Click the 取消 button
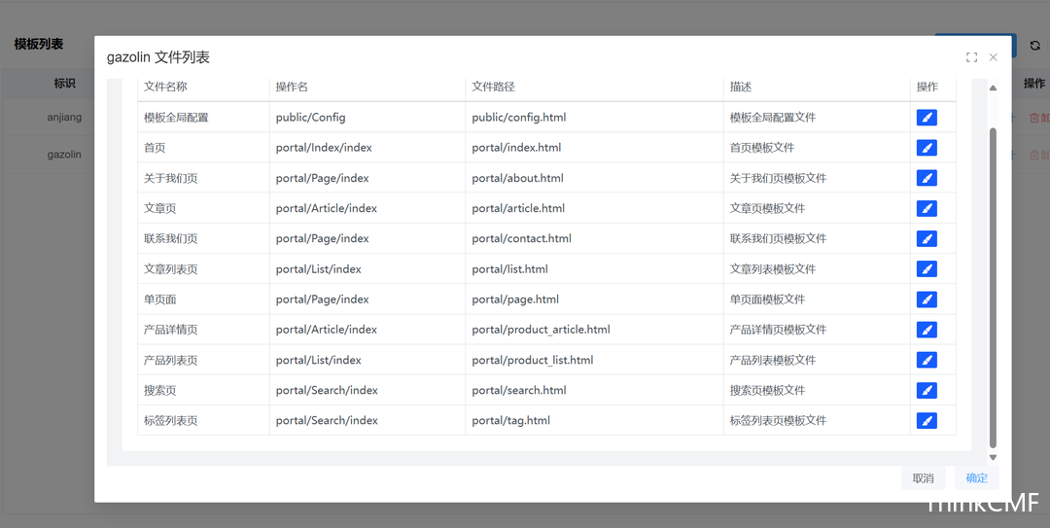This screenshot has height=528, width=1050. point(923,477)
